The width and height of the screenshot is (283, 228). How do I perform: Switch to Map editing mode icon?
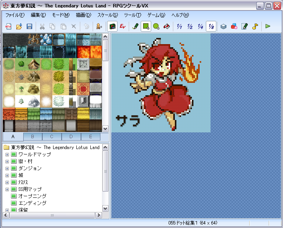pyautogui.click(x=112, y=26)
